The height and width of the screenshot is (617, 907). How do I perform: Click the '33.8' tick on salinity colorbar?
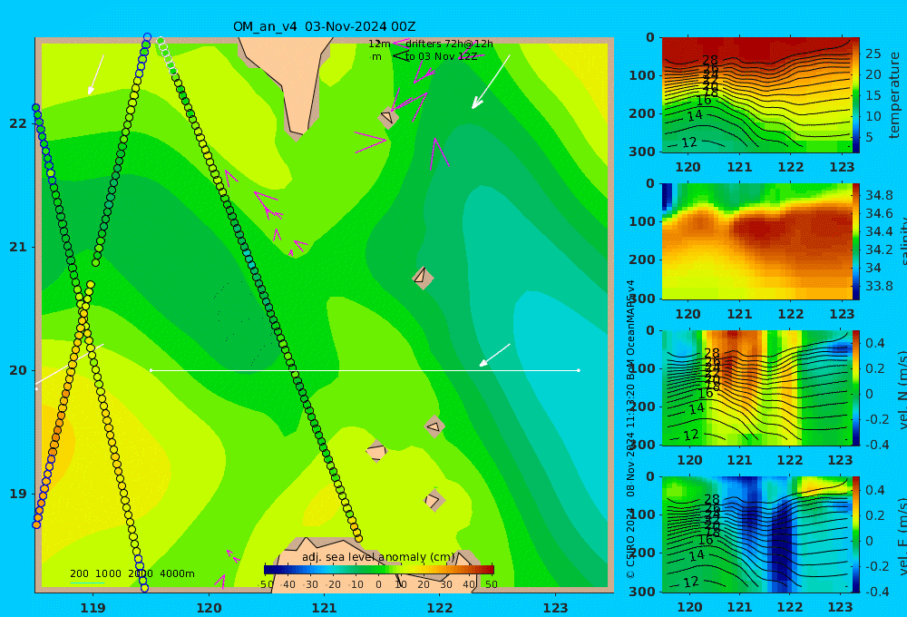coord(879,286)
